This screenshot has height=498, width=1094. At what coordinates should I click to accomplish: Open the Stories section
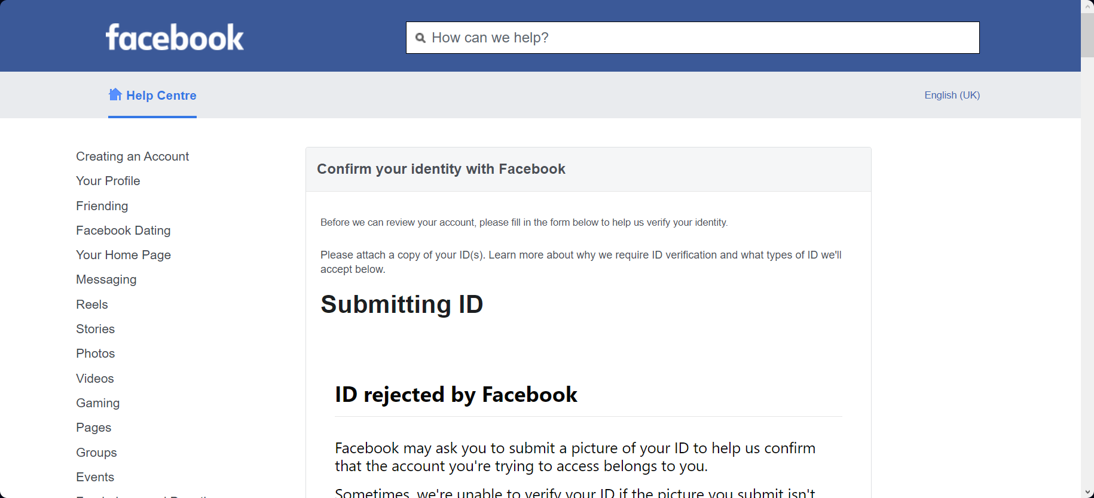[x=95, y=329]
